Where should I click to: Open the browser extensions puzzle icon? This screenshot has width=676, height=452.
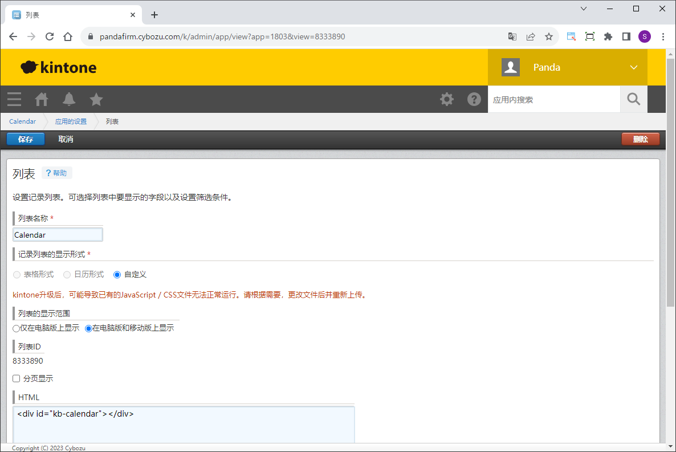pos(608,36)
